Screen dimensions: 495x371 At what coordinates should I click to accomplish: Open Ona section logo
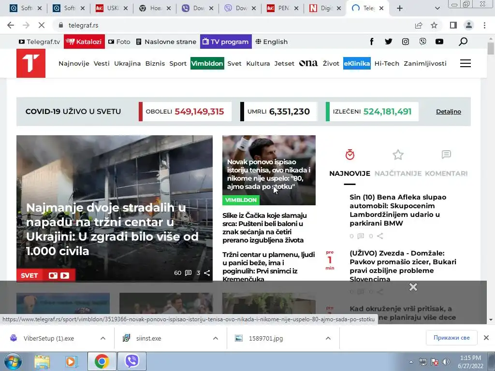pyautogui.click(x=308, y=63)
